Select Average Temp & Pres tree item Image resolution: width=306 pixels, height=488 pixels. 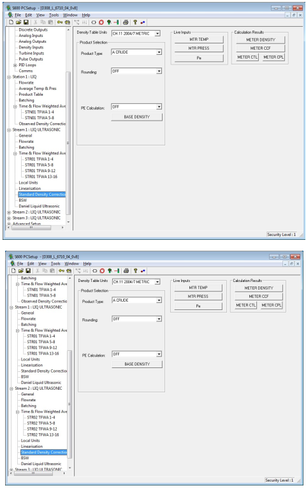(x=38, y=89)
